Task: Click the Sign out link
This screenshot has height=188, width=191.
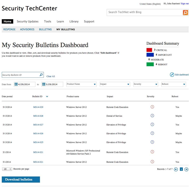Action: coord(185,4)
